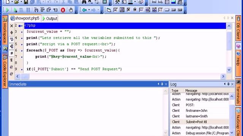The width and height of the screenshot is (243, 136).
Task: Click the hammer and wrench settings icon
Action: [117, 2]
